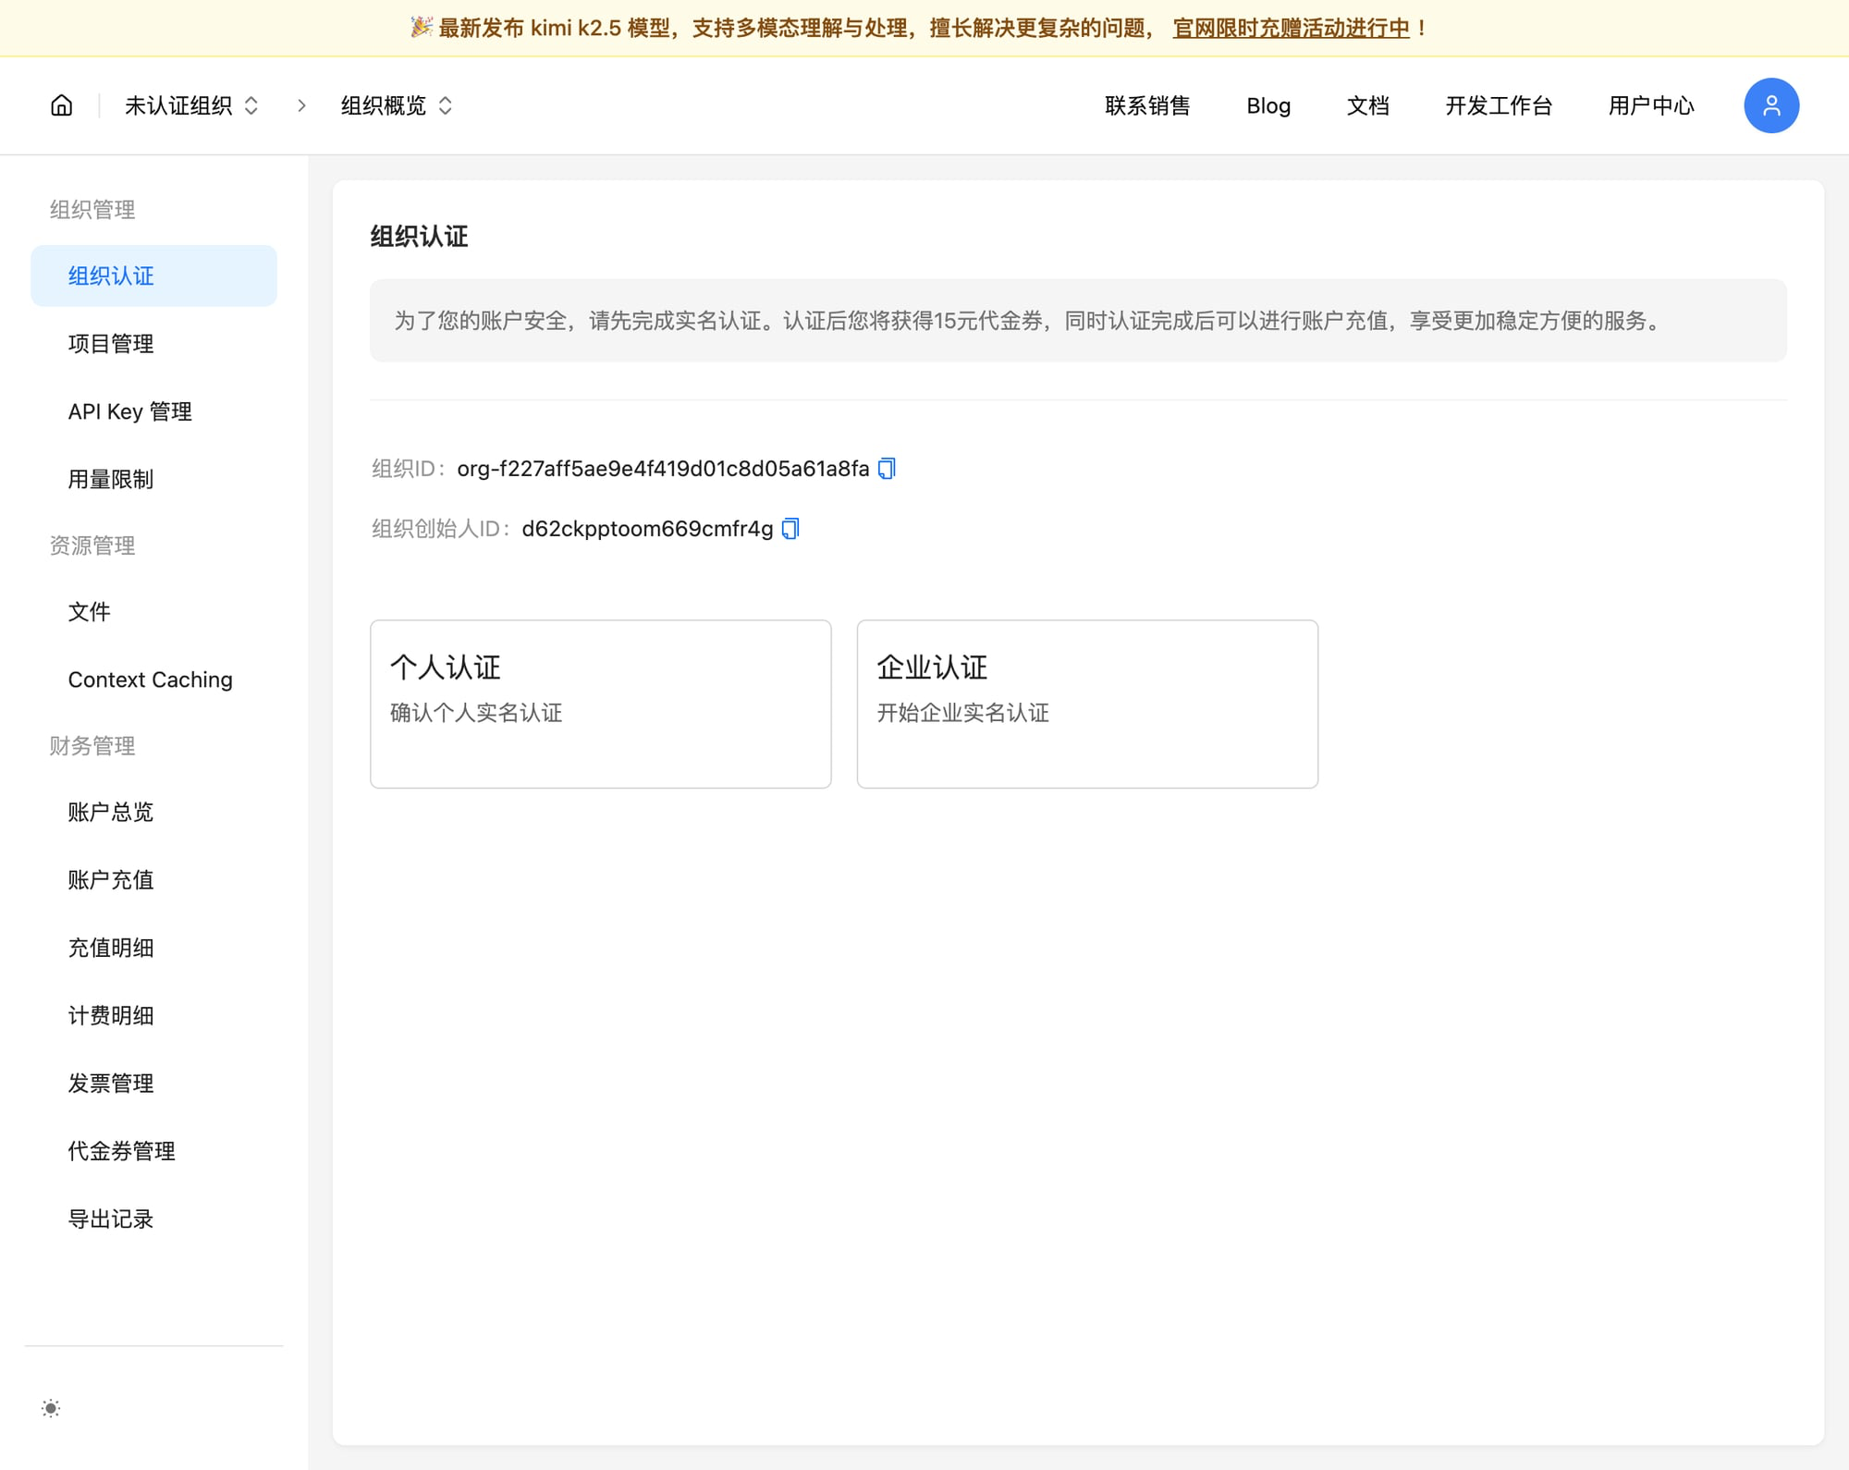Toggle the theme with the sun icon

pos(50,1408)
